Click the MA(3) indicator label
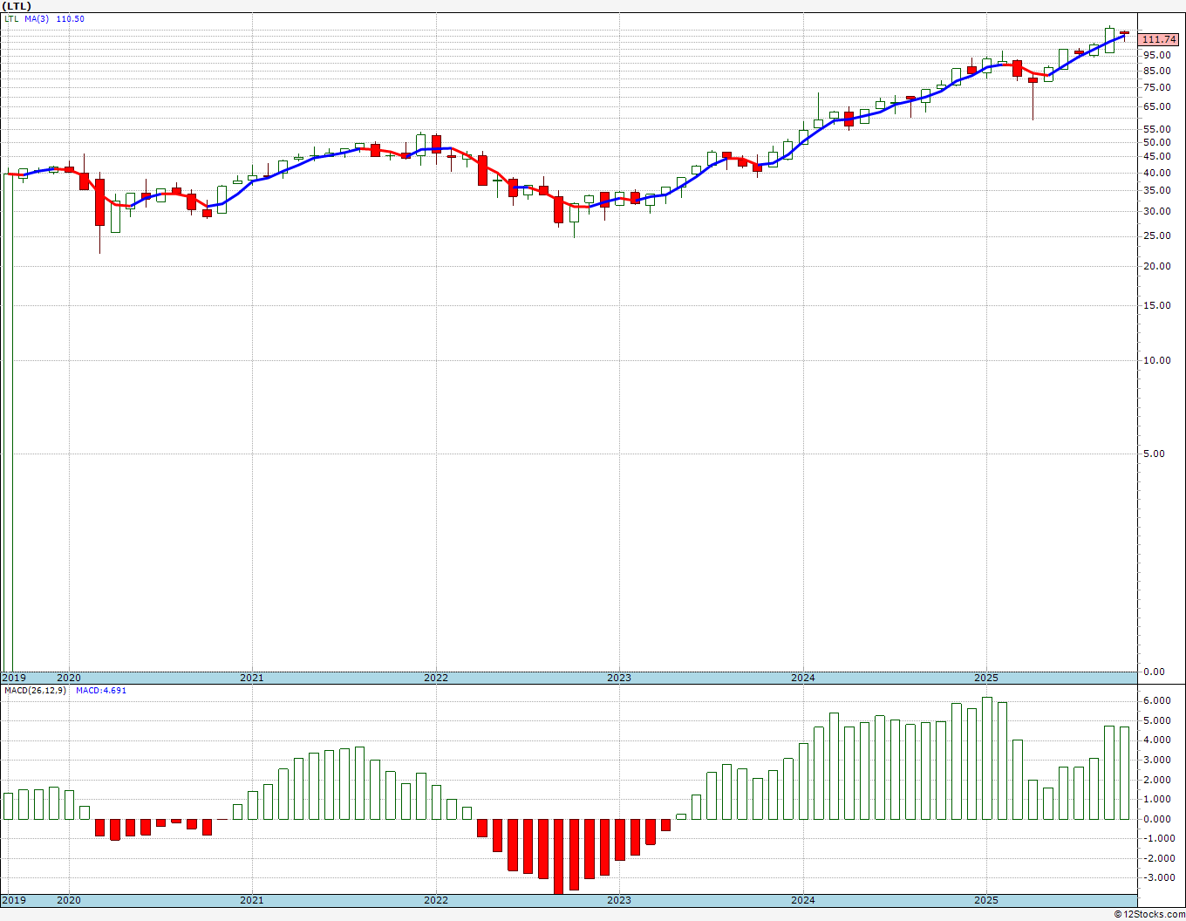 pyautogui.click(x=37, y=19)
